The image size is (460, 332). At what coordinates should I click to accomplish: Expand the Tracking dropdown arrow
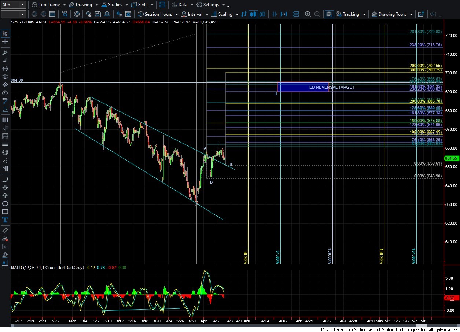click(x=364, y=15)
